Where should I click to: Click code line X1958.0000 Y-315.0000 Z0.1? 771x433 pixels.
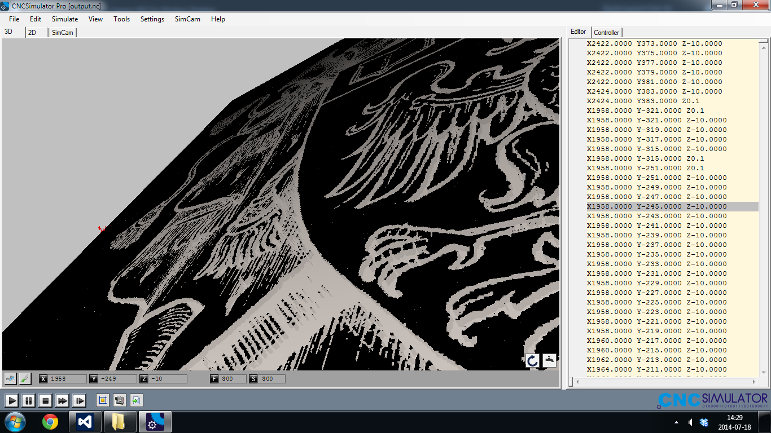coord(645,158)
